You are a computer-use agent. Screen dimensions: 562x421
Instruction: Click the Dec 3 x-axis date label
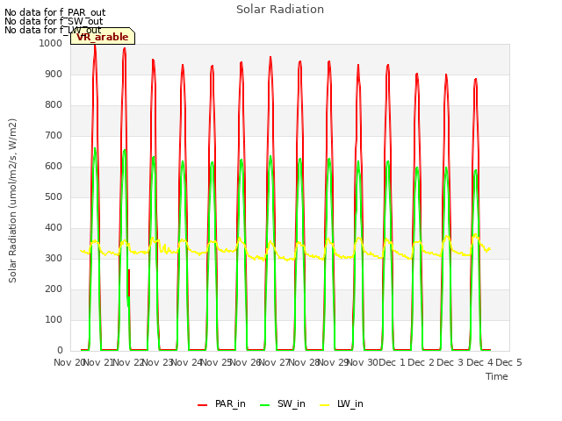point(450,362)
